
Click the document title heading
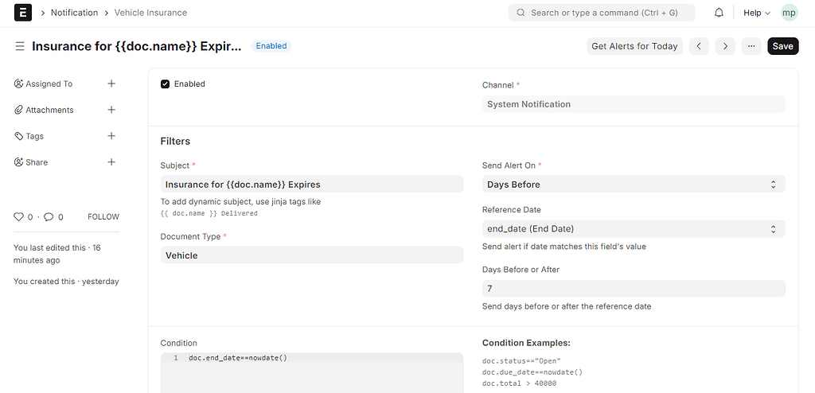pyautogui.click(x=137, y=46)
